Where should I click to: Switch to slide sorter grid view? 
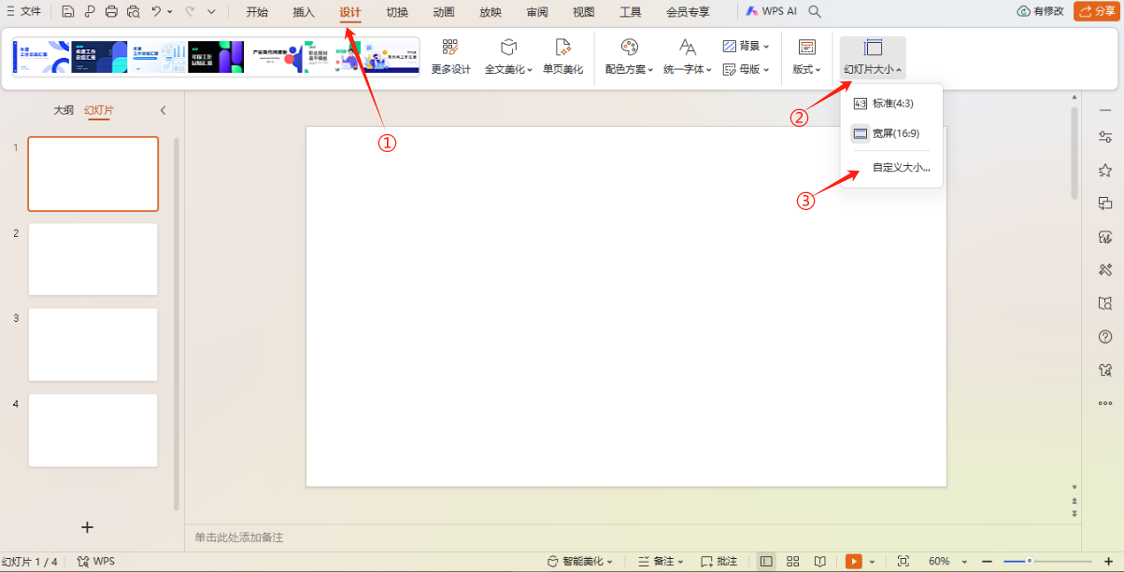point(792,561)
